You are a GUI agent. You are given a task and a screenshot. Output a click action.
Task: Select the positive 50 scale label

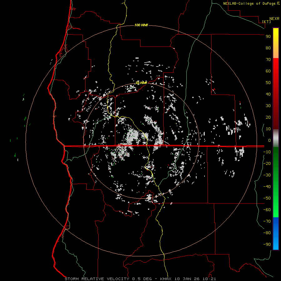(x=268, y=83)
